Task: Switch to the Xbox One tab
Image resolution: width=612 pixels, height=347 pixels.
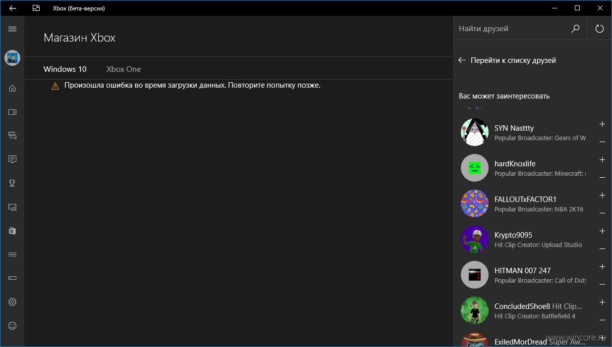Action: [123, 69]
